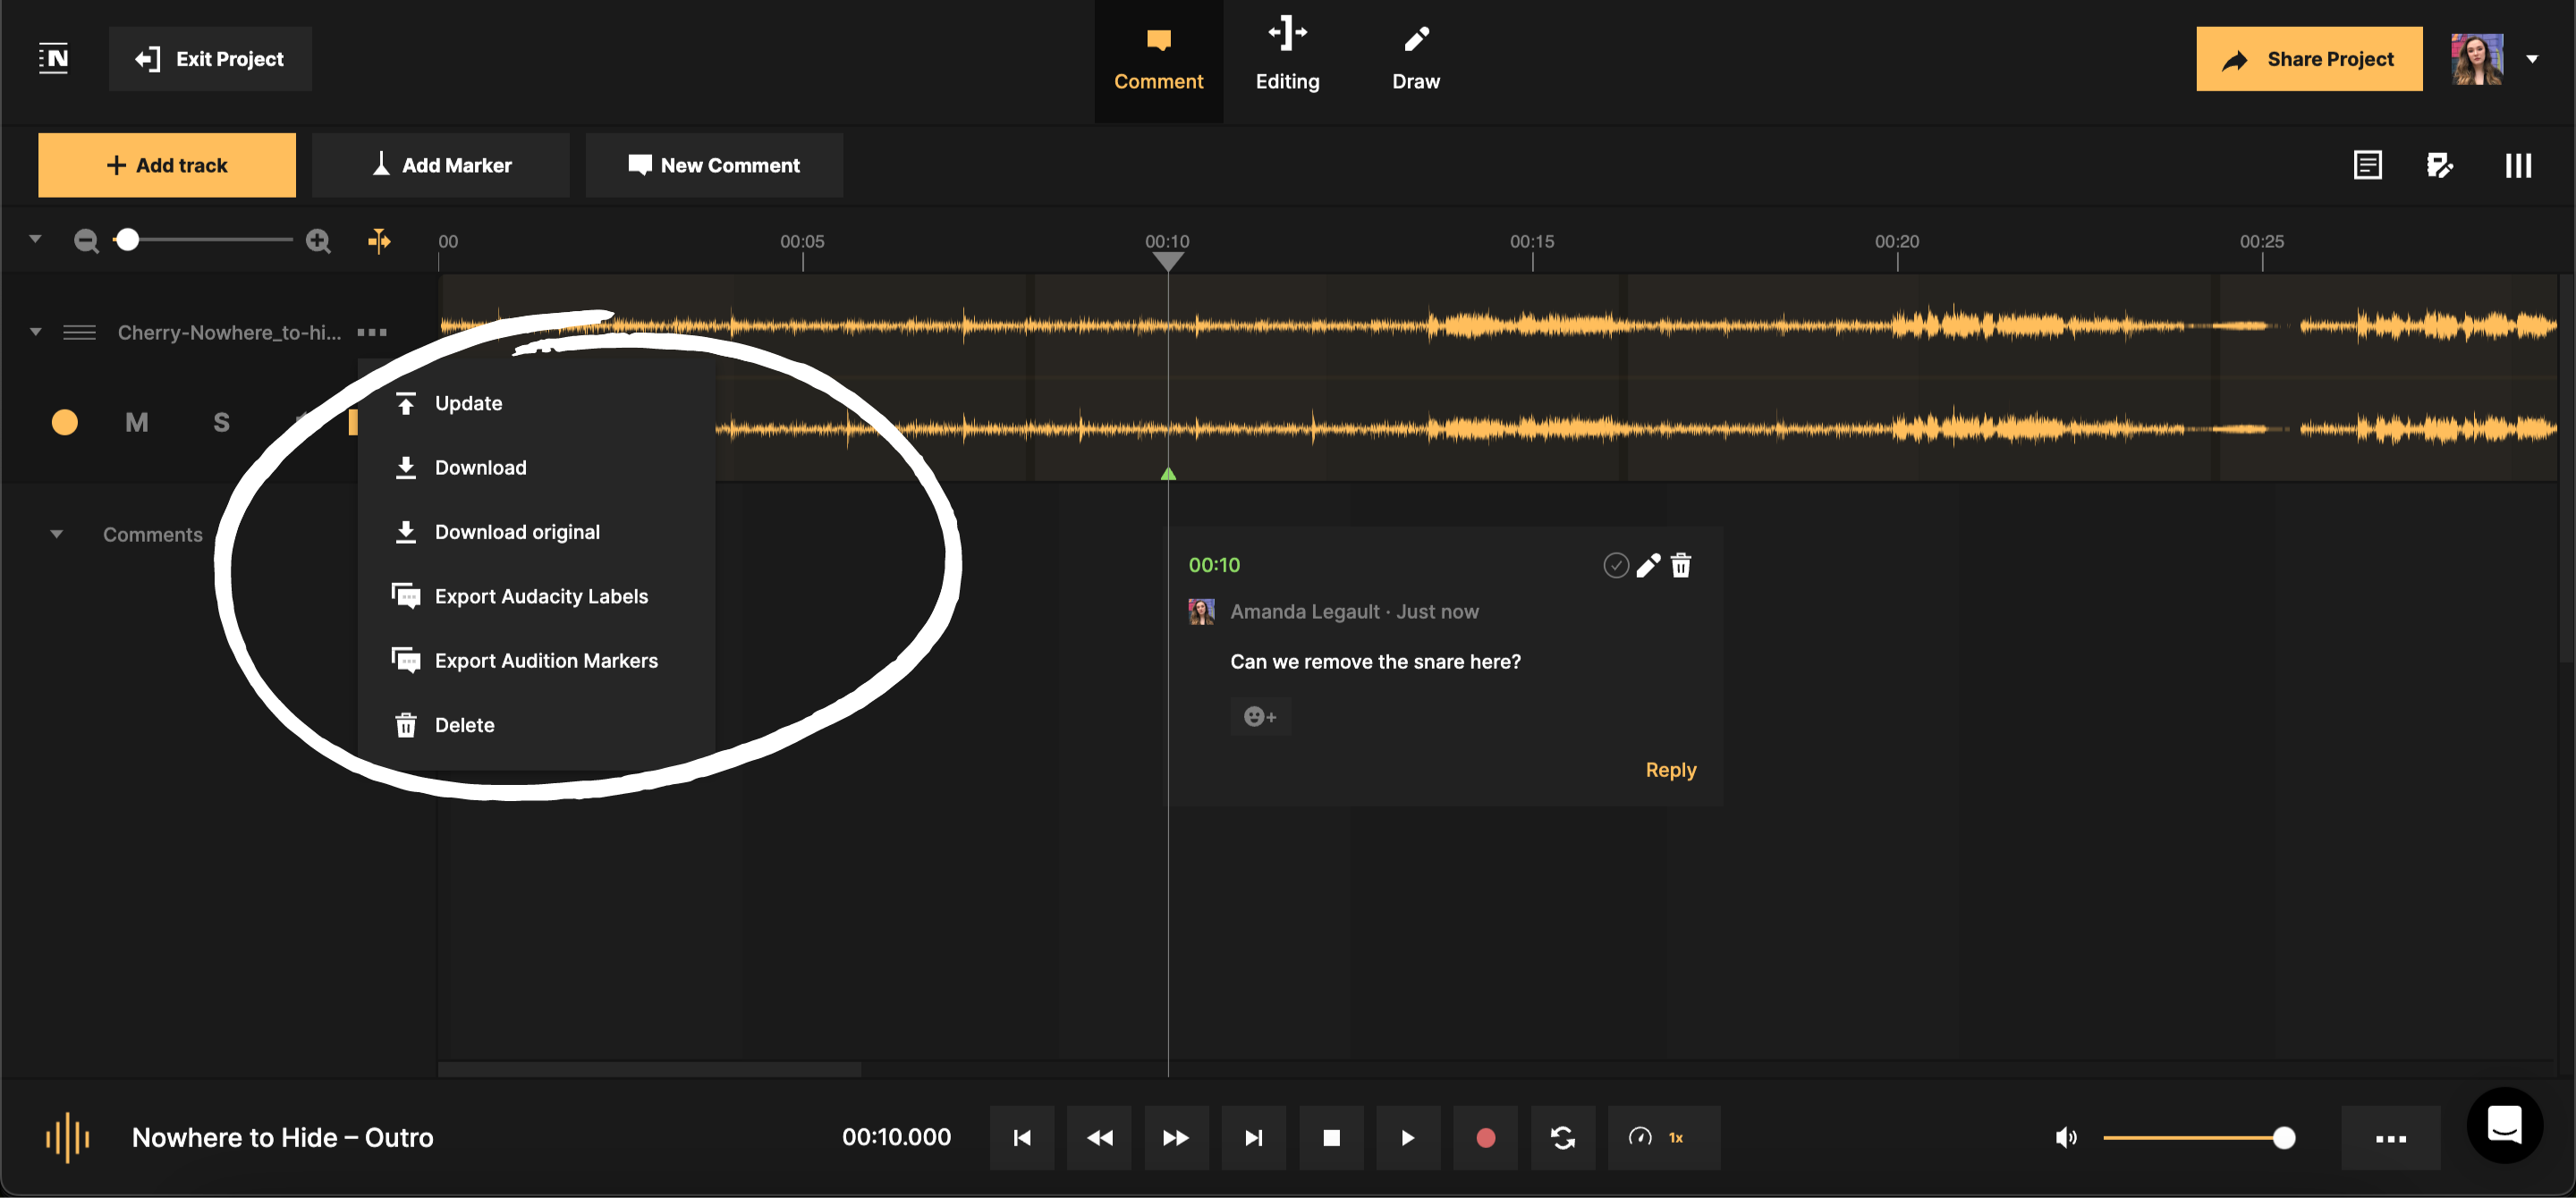Click the notes editing icon near top right

2441,165
